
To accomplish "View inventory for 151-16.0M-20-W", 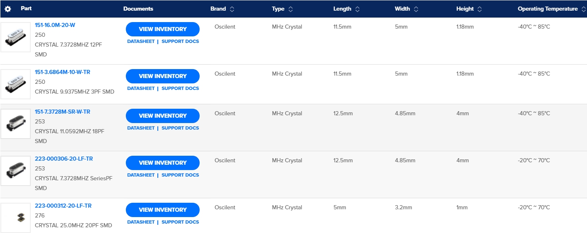I will (x=162, y=29).
